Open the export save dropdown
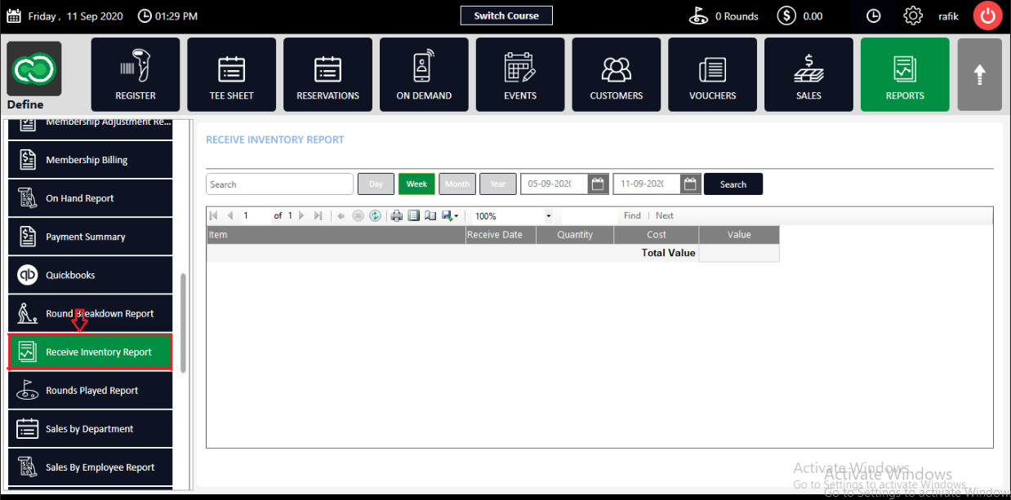 [450, 216]
